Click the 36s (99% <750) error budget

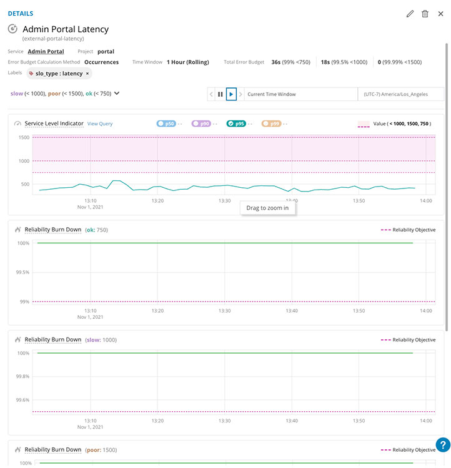point(291,62)
